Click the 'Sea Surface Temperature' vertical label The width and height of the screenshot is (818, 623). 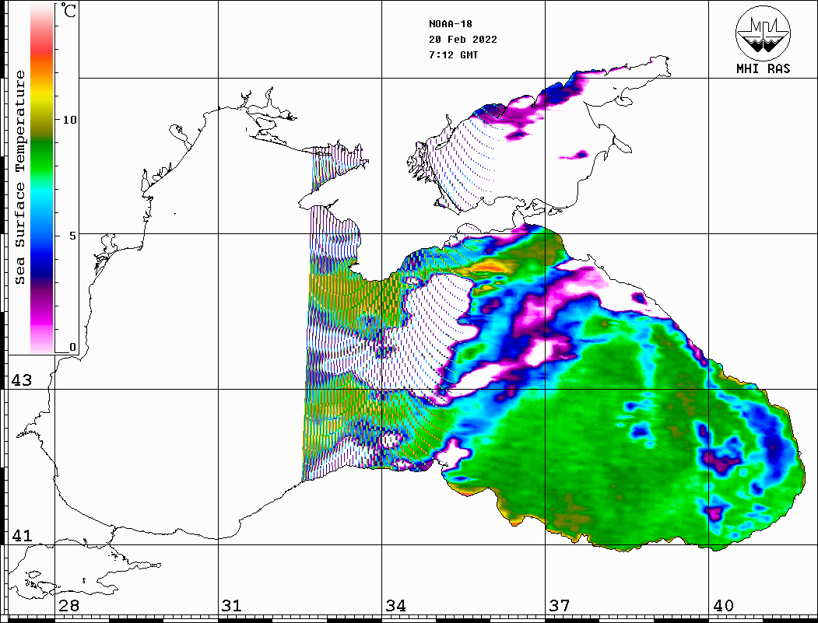click(x=19, y=177)
